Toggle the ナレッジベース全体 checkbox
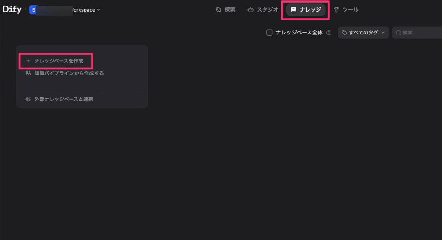442x240 pixels. 269,33
